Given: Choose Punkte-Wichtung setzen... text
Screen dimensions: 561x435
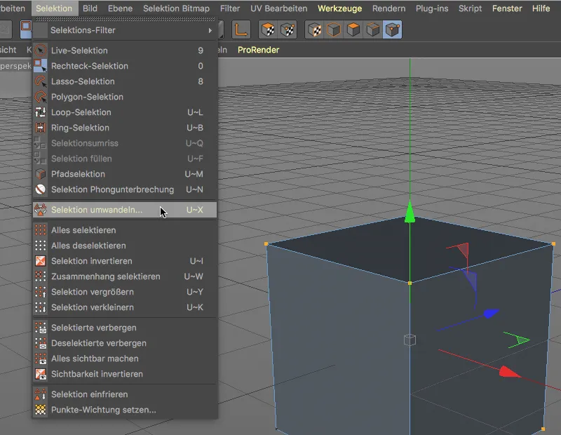Looking at the screenshot, I should pyautogui.click(x=103, y=410).
